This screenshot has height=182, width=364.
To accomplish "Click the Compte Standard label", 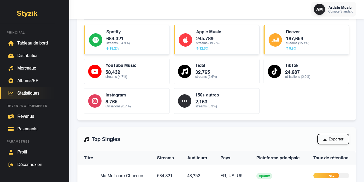I will click(x=341, y=11).
